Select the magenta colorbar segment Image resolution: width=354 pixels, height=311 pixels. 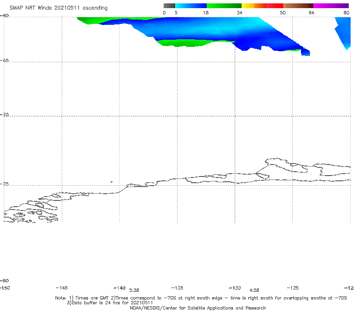point(331,6)
